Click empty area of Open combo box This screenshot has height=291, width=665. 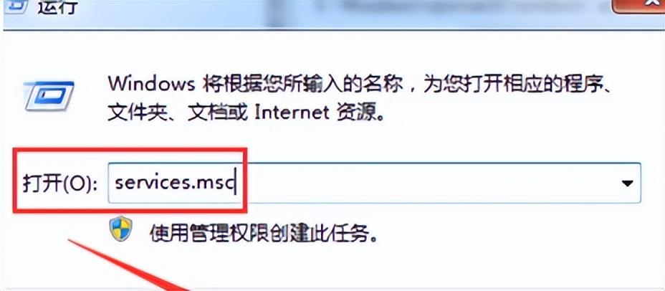pos(424,183)
